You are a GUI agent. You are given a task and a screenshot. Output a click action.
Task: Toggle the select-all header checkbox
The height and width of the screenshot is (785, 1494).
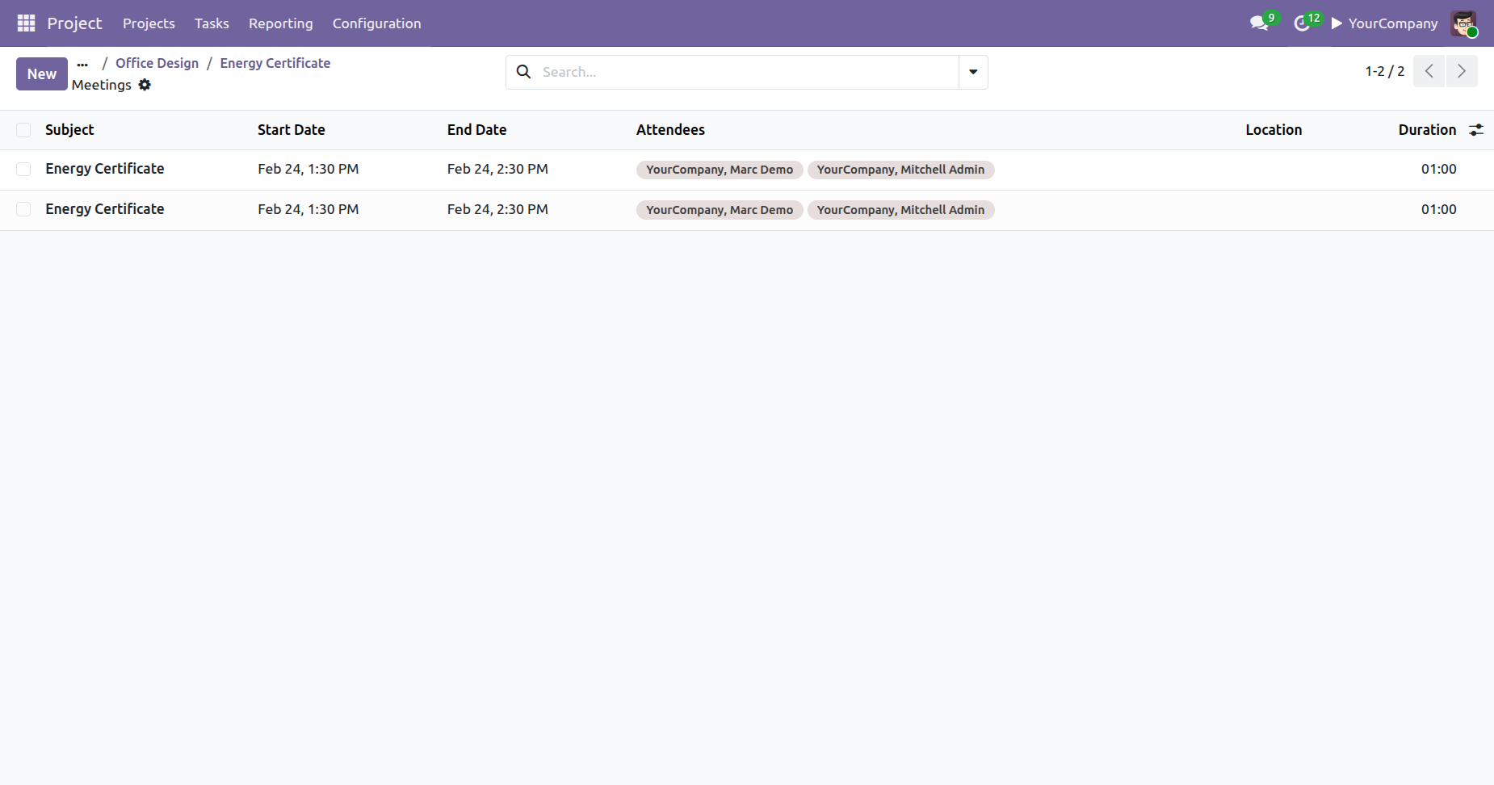point(23,130)
